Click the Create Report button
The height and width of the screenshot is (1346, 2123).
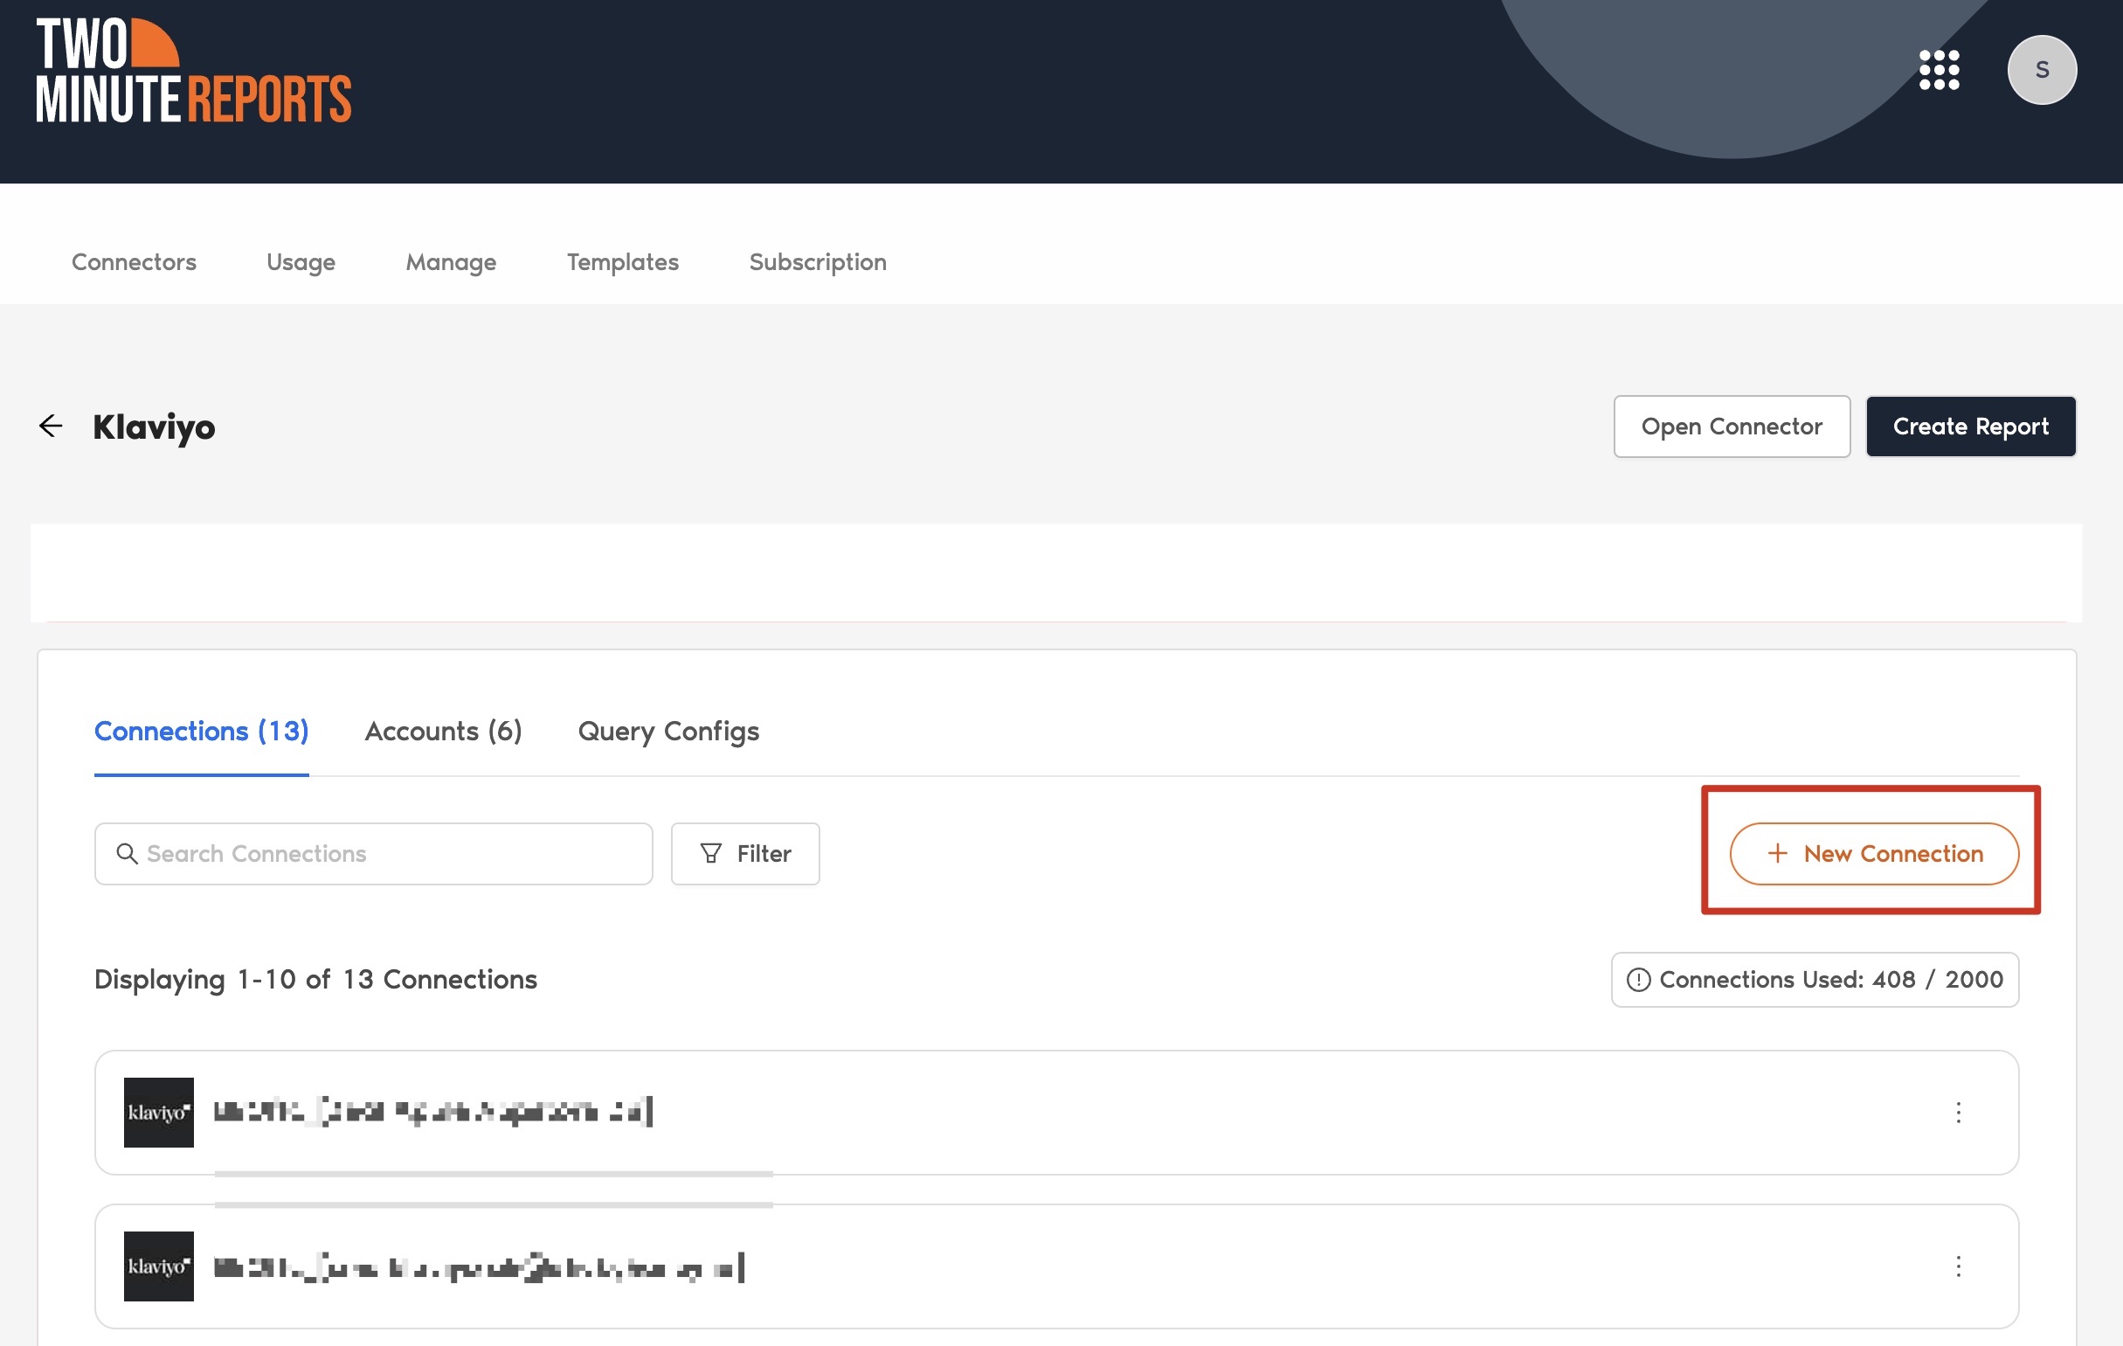pyautogui.click(x=1970, y=426)
